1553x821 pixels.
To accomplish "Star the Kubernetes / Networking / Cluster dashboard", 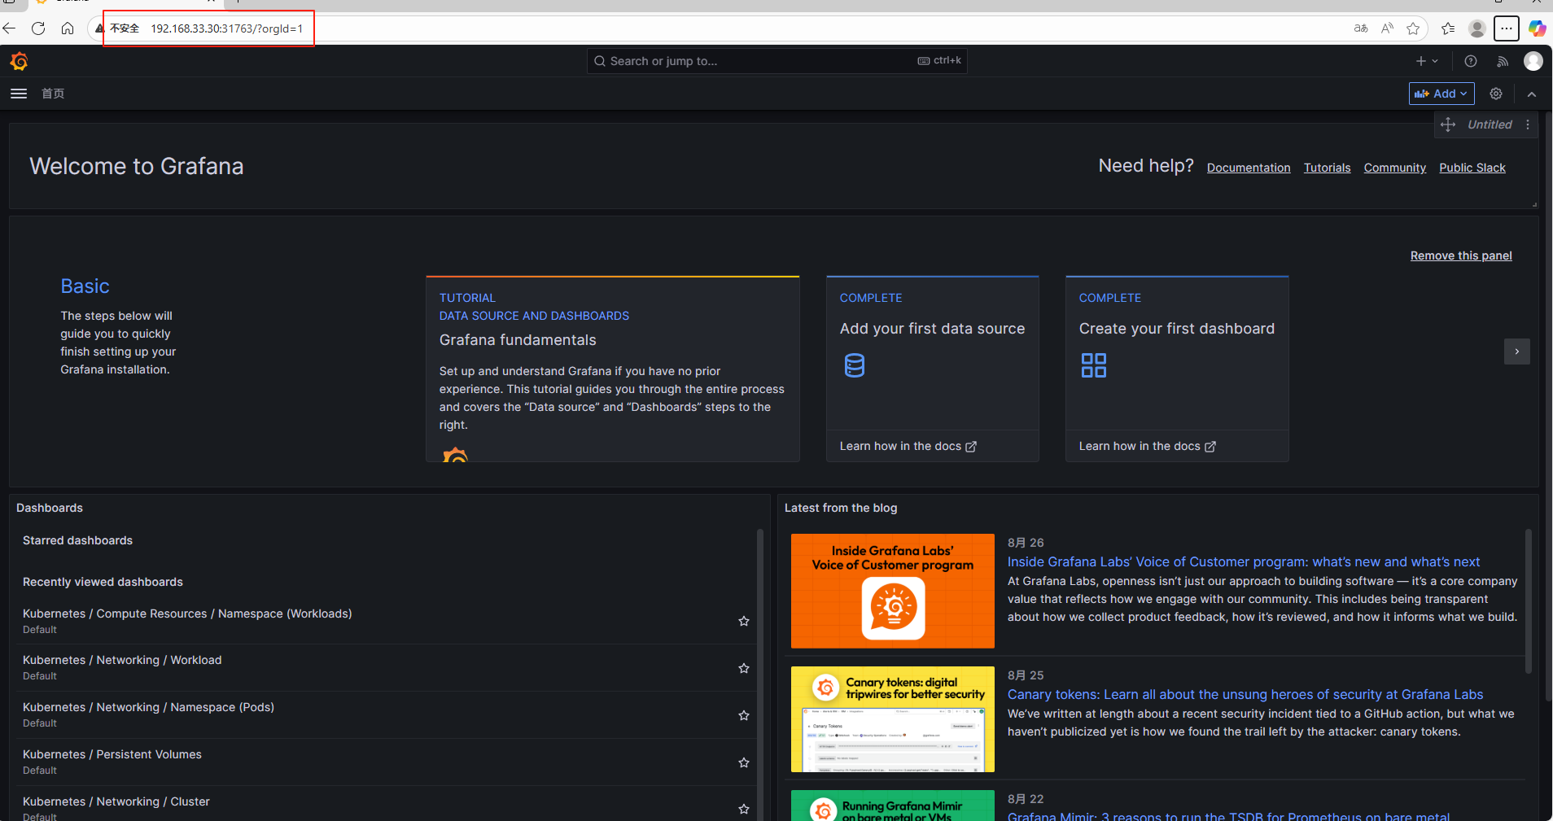I will point(744,809).
